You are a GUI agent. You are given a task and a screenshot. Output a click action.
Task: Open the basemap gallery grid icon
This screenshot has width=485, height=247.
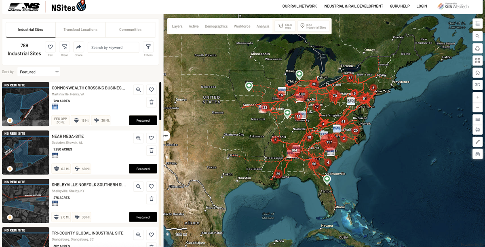(477, 61)
